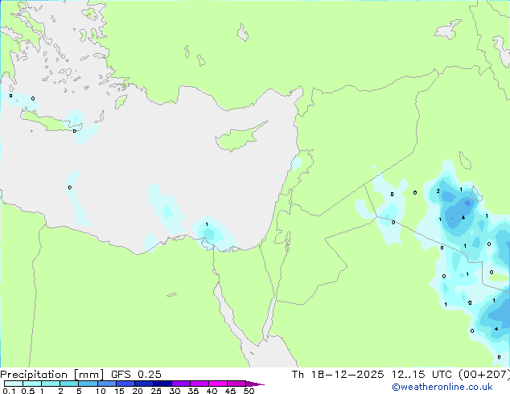Select the 15–20 mm legend swatch
The image size is (510, 394).
point(125,384)
